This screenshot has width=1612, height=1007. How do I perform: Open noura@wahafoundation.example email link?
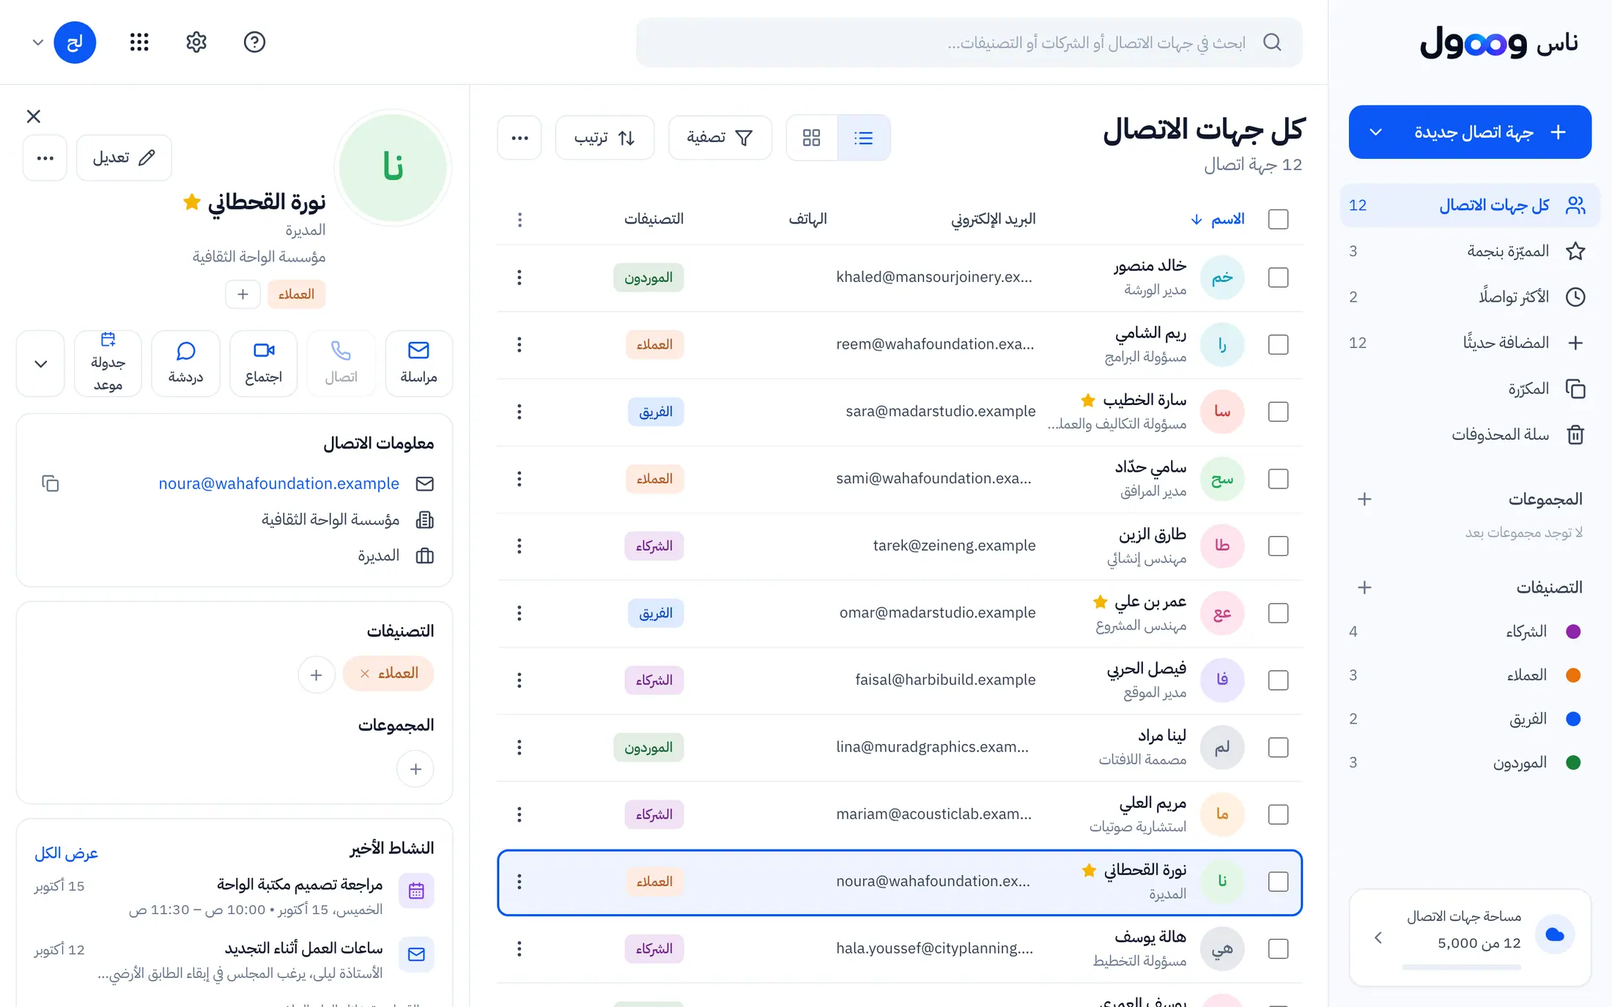pos(279,483)
